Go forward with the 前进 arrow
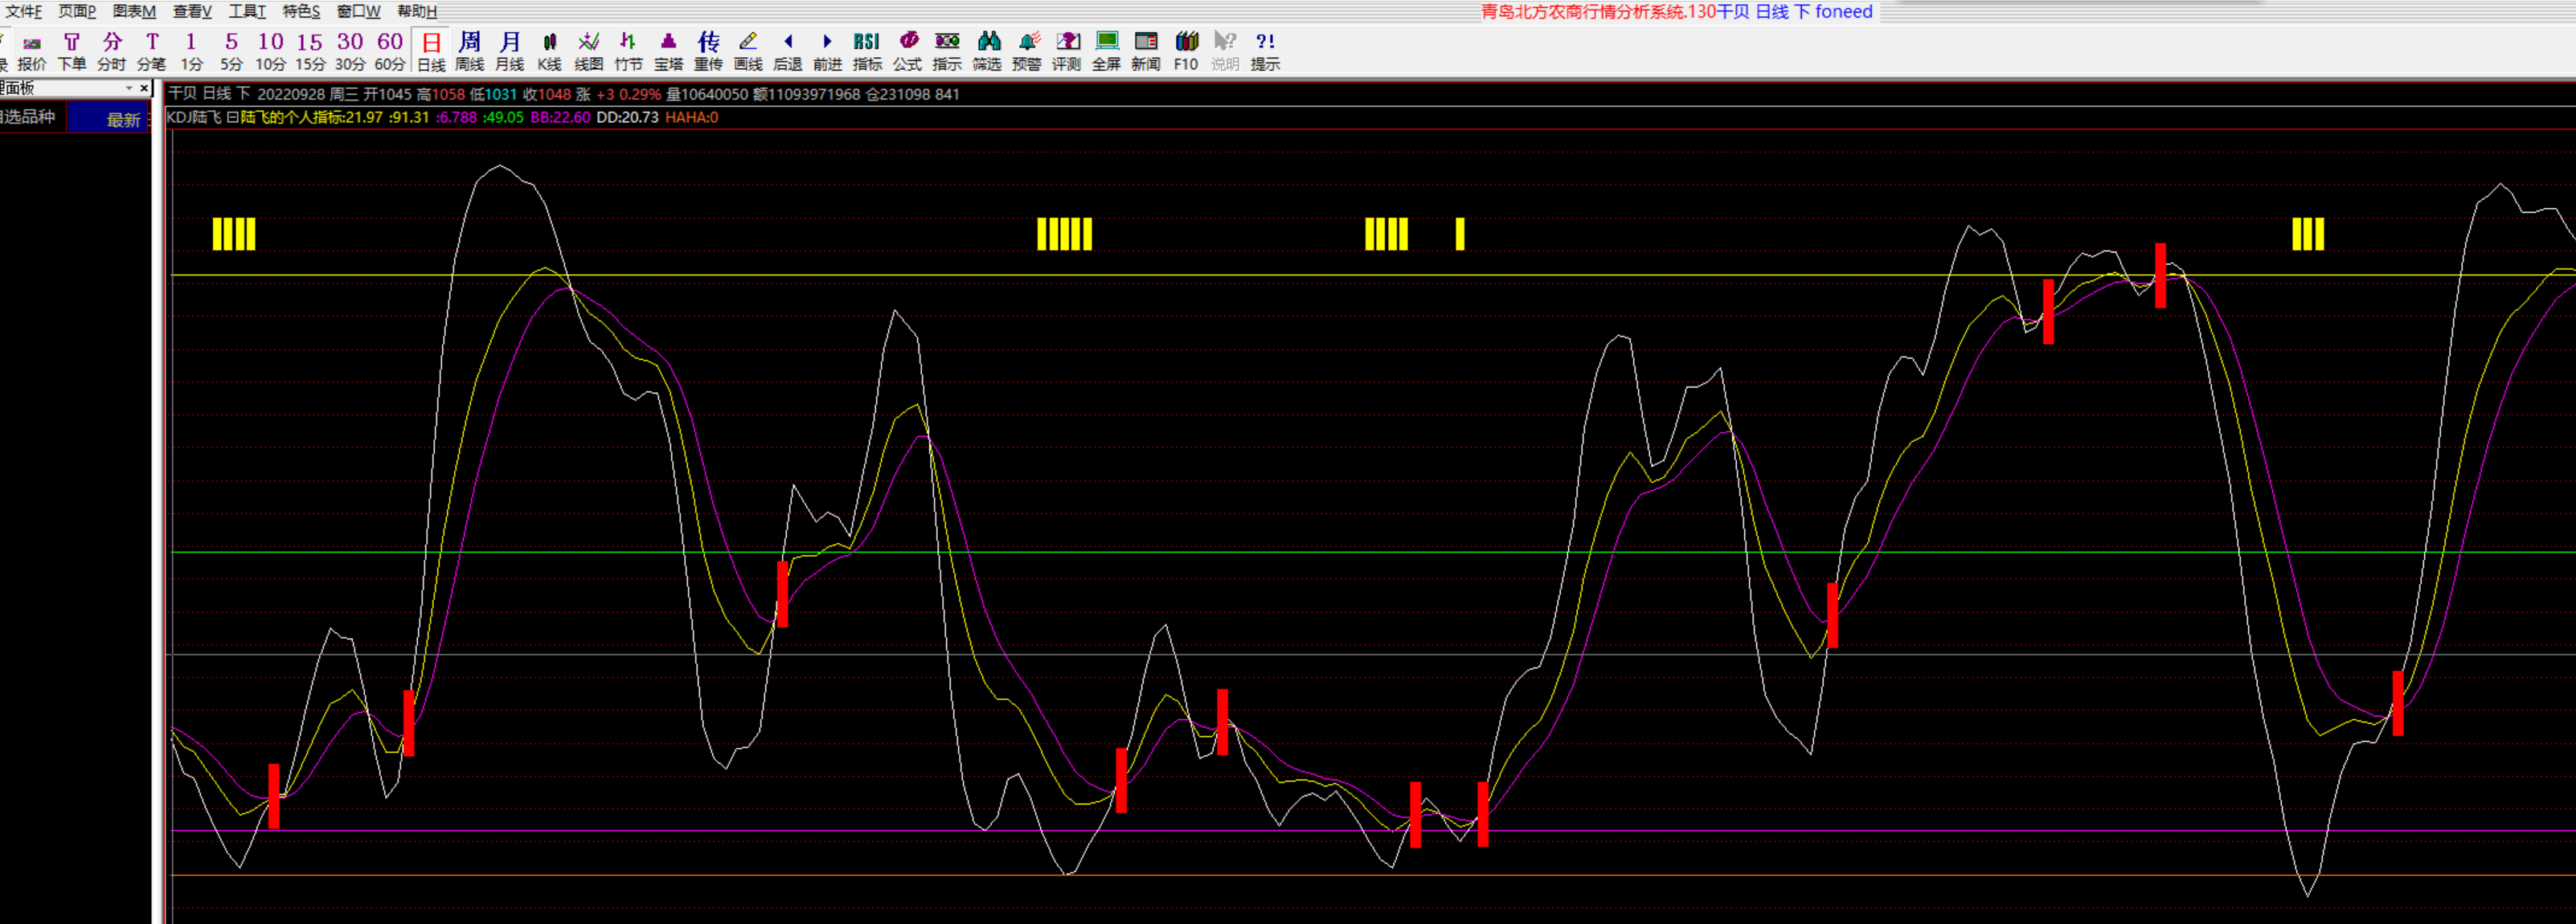The image size is (2576, 924). pyautogui.click(x=828, y=52)
